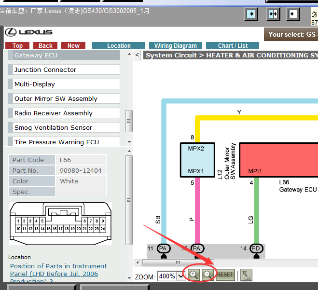Click the New button
Screen dimensions: 318x290
(73, 45)
